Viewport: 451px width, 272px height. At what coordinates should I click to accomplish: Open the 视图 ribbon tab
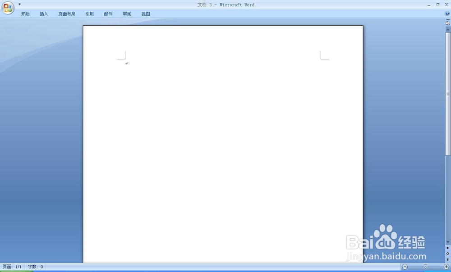(146, 14)
